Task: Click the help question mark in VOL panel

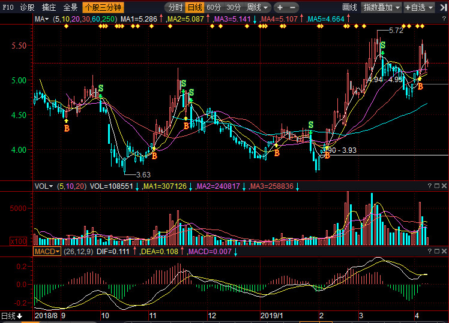Action: 430,186
